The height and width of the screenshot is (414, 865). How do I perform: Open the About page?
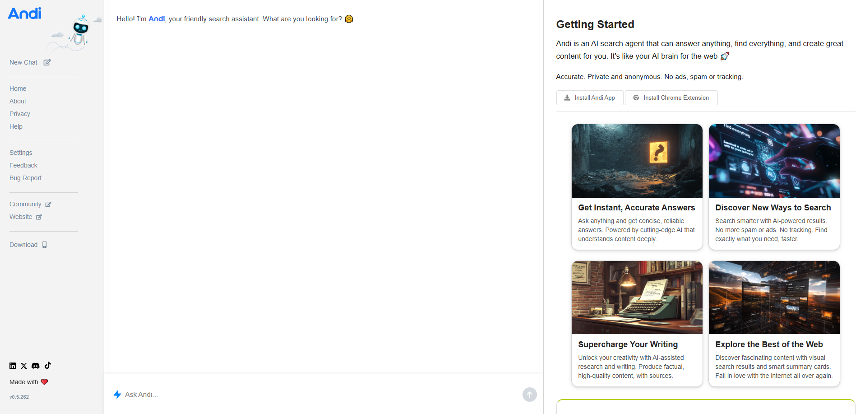(x=18, y=101)
